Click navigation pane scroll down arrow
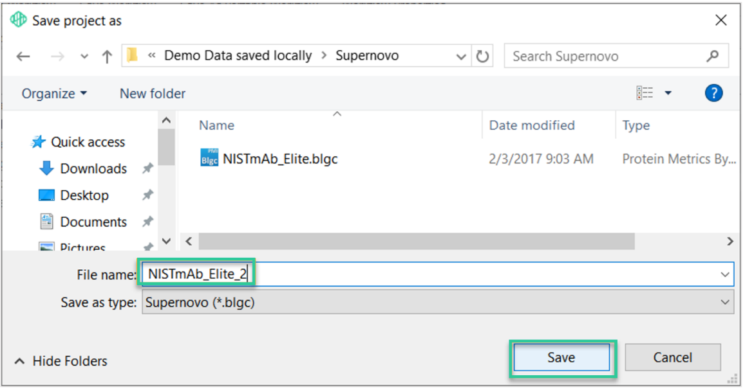This screenshot has height=390, width=745. pos(166,241)
